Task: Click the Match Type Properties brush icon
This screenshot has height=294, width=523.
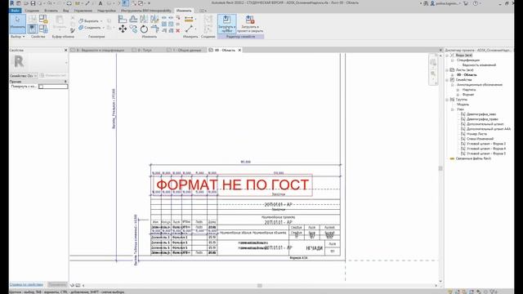Action: click(73, 31)
